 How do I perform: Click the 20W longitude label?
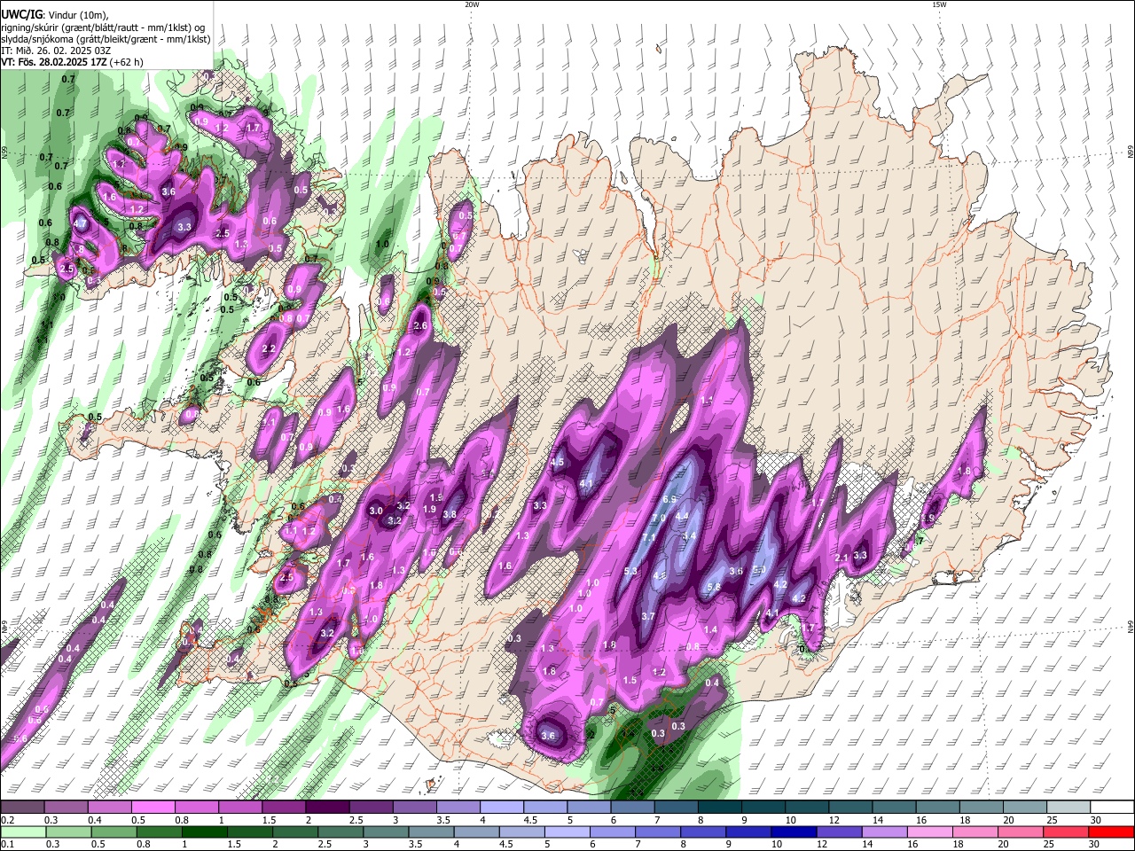472,4
